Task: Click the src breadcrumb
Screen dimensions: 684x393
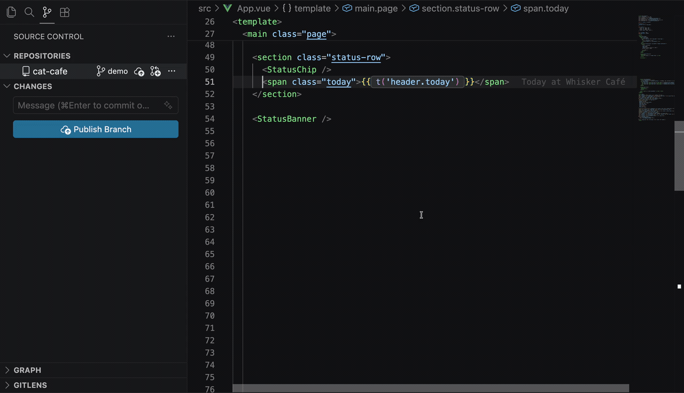Action: click(x=205, y=9)
